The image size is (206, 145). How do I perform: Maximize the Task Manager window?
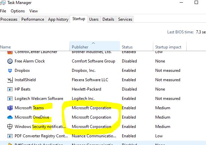click(x=196, y=3)
